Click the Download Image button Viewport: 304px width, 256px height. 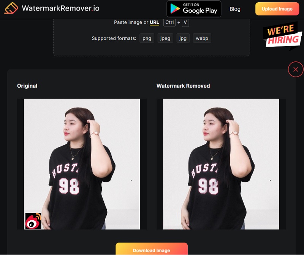pos(151,250)
